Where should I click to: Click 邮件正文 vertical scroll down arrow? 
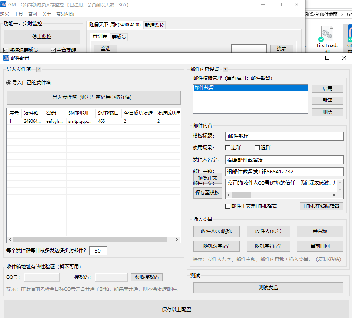coord(340,189)
